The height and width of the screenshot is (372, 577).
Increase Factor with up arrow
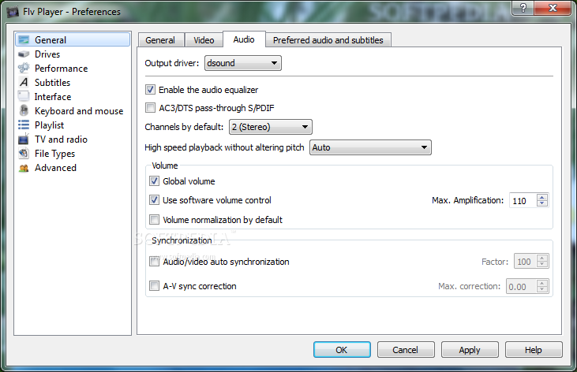point(542,258)
